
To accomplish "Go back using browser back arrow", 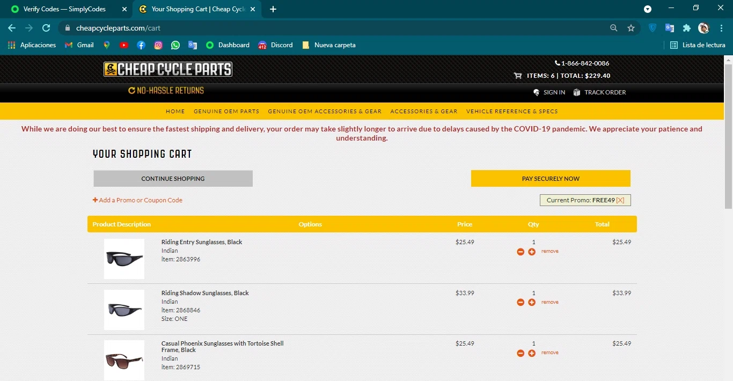I will (x=12, y=28).
